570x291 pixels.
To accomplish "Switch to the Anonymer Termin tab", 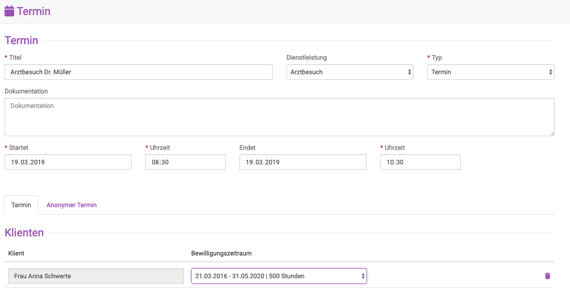I will click(x=71, y=205).
